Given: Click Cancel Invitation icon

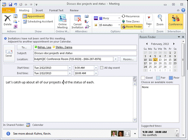Looking at the screenshot, I should pyautogui.click(x=77, y=22).
